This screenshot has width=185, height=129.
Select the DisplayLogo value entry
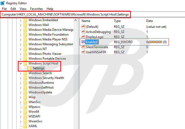click(94, 37)
